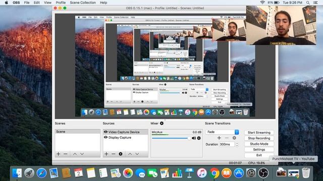Move source down in Sources list
323x181 pixels.
click(x=137, y=154)
